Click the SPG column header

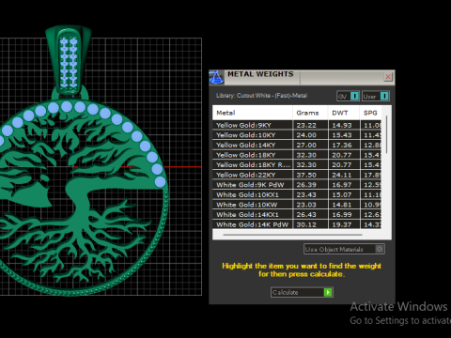(371, 113)
